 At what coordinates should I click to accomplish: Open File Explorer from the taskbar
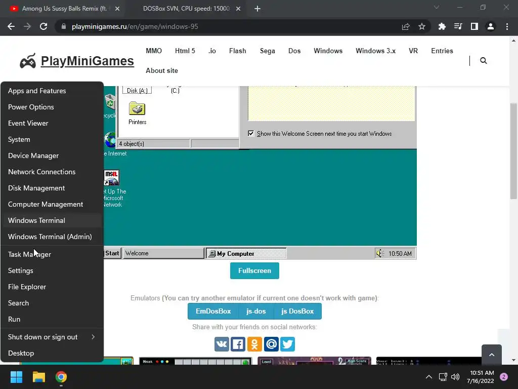[x=38, y=377]
